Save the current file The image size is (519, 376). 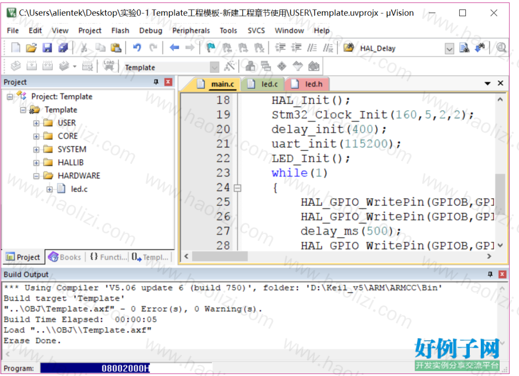pyautogui.click(x=47, y=48)
